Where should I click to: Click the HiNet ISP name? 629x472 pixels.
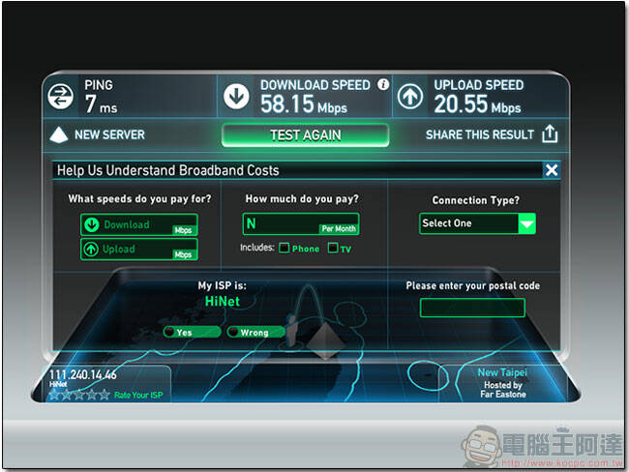coord(223,301)
